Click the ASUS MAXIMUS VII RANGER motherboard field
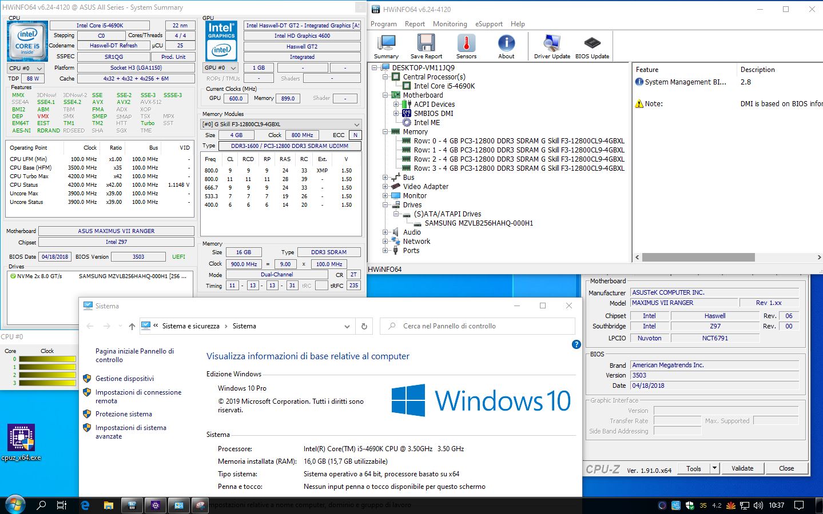823x514 pixels. tap(116, 231)
